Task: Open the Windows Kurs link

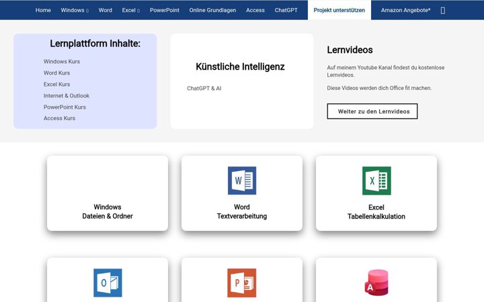Action: click(x=62, y=62)
